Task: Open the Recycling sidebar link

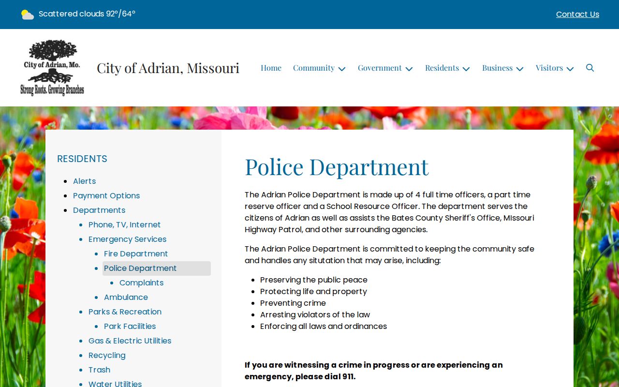Action: pyautogui.click(x=107, y=355)
